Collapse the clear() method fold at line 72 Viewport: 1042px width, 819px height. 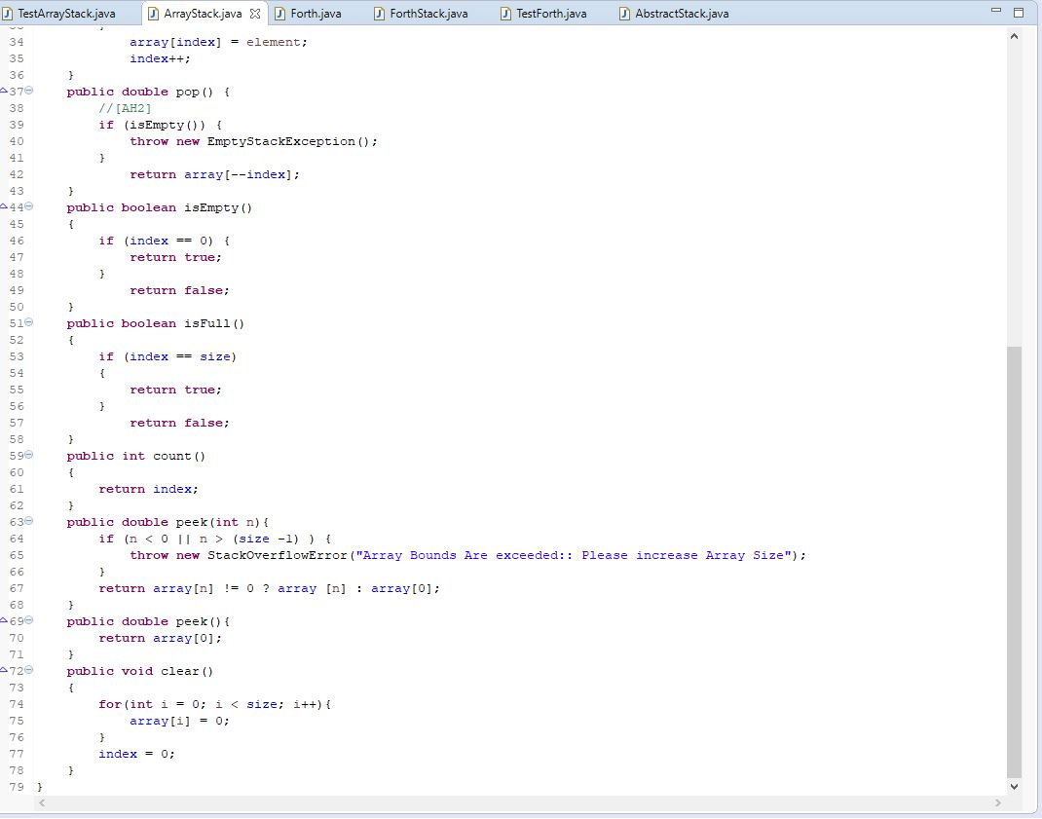tap(28, 670)
